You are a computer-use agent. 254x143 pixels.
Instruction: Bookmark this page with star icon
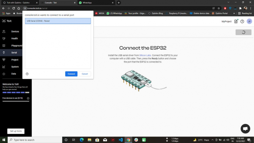coord(219,8)
